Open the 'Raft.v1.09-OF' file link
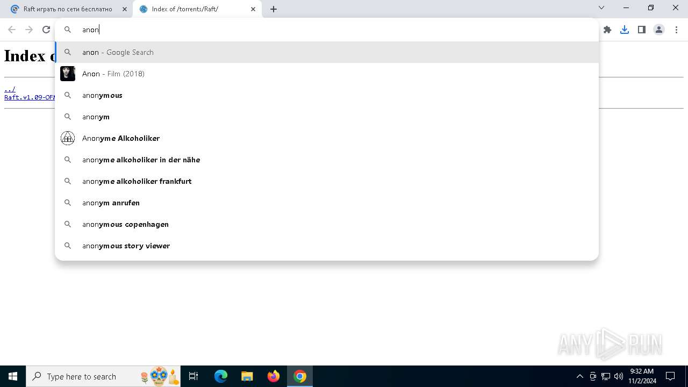Viewport: 688px width, 387px height. (30, 97)
